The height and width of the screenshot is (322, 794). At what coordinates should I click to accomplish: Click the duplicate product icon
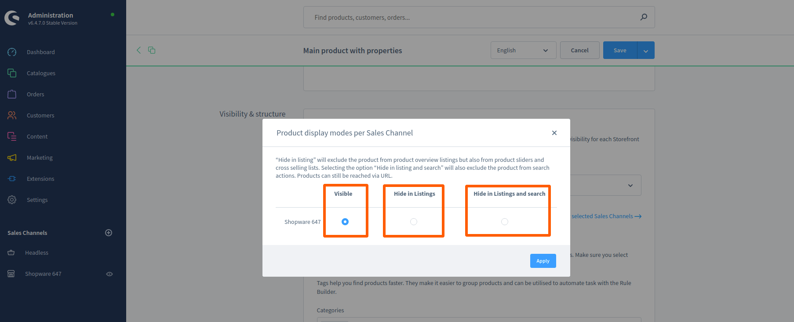[152, 50]
